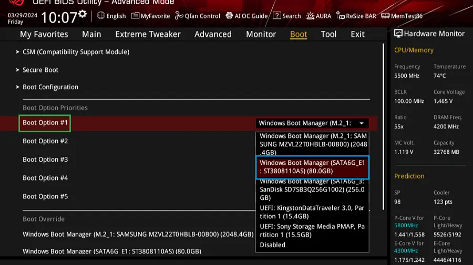Image resolution: width=473 pixels, height=265 pixels.
Task: Choose Windows Boot Manager SATA6G_E1 ST3808110AS option
Action: (312, 167)
